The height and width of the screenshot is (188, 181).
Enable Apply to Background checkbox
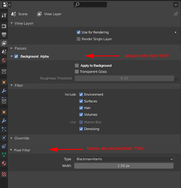point(77,66)
